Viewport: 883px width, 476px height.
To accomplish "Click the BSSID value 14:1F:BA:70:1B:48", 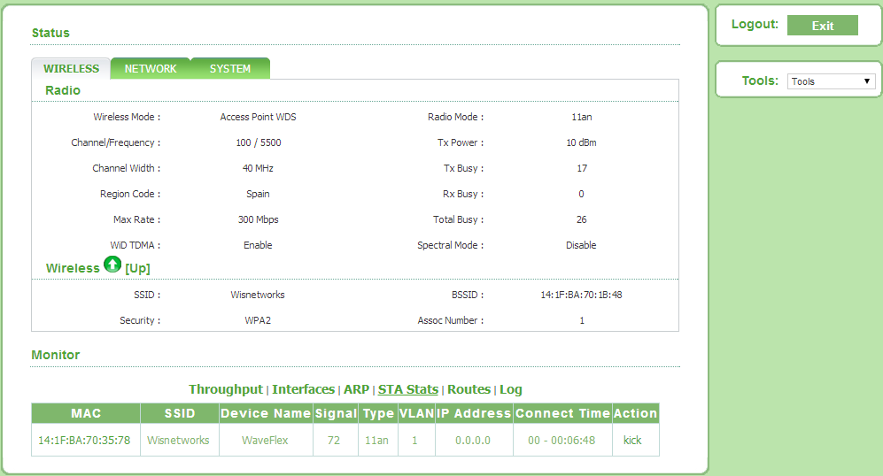I will (x=581, y=295).
